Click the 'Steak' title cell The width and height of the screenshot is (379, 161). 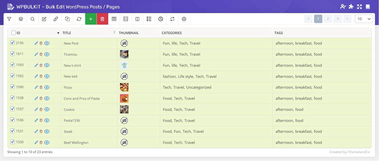[68, 131]
